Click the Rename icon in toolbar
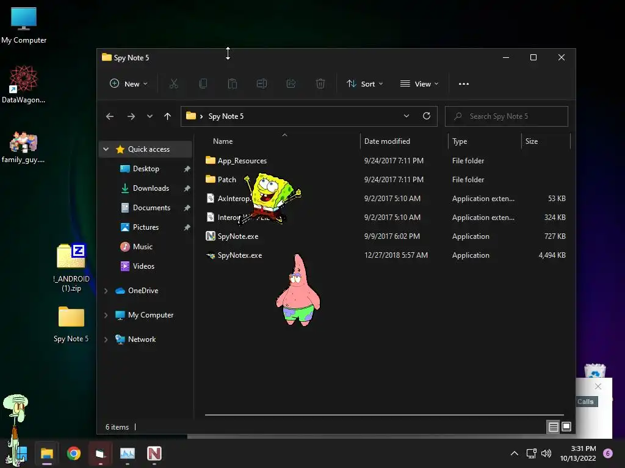 261,83
